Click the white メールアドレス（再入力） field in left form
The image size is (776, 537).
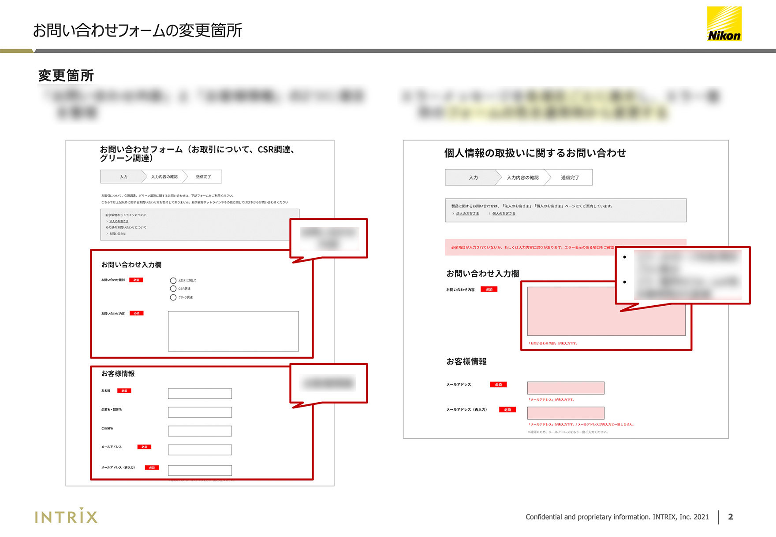pyautogui.click(x=200, y=470)
